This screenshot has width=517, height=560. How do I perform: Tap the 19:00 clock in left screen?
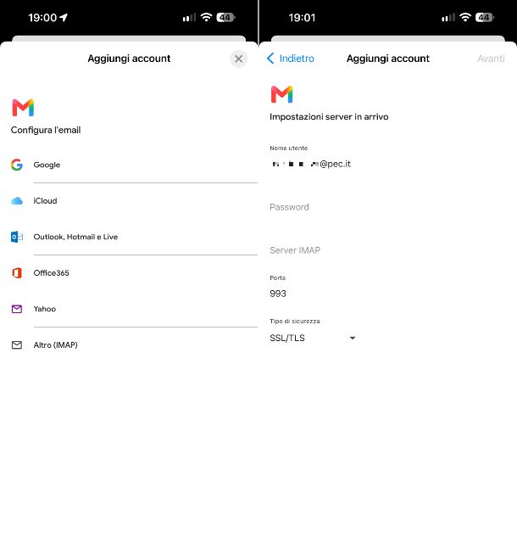coord(42,18)
